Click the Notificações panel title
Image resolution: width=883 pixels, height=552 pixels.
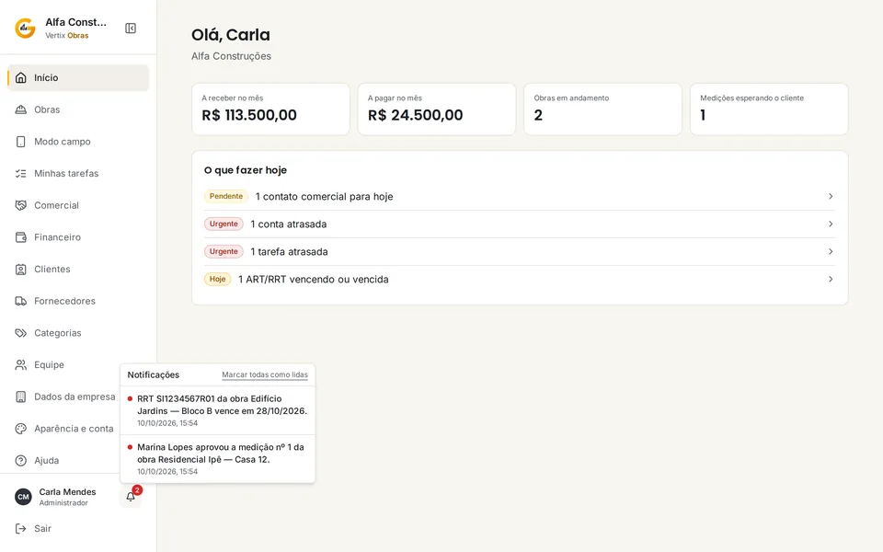(x=154, y=375)
